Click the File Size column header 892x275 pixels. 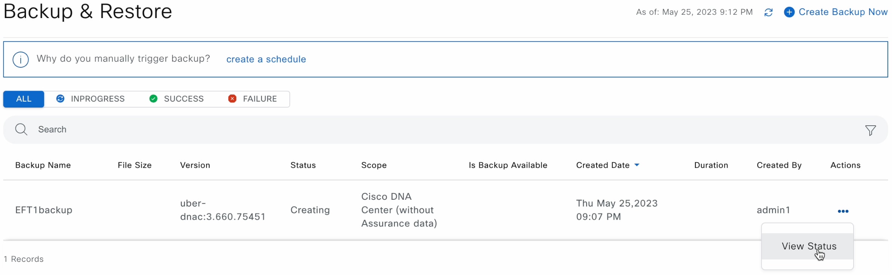[135, 165]
